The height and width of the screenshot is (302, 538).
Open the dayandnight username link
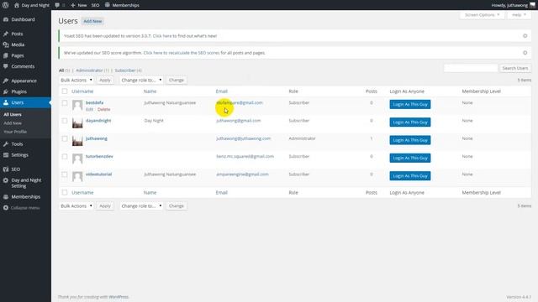98,121
